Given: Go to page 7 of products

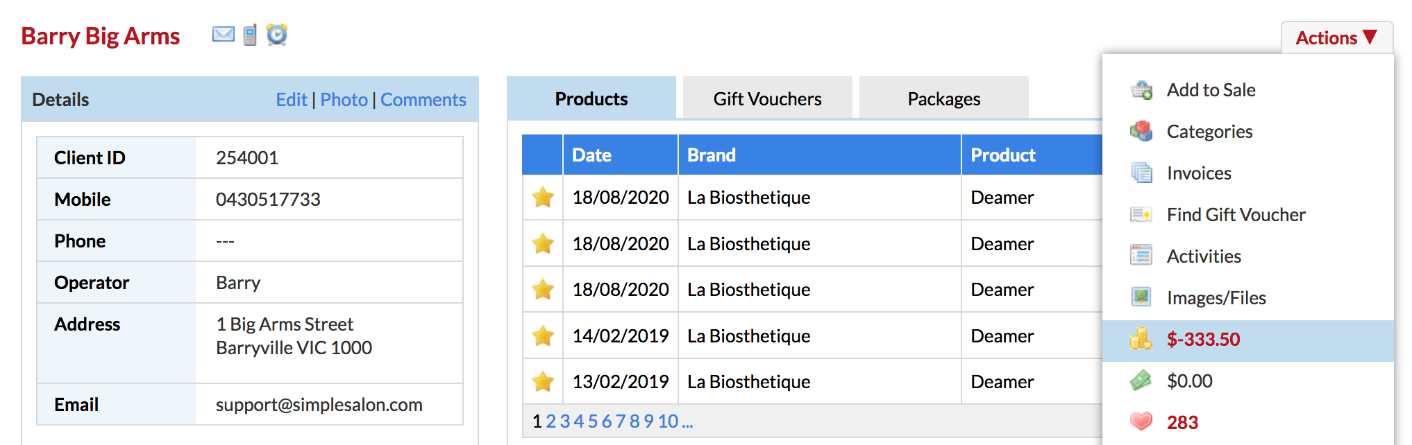Looking at the screenshot, I should (x=621, y=421).
